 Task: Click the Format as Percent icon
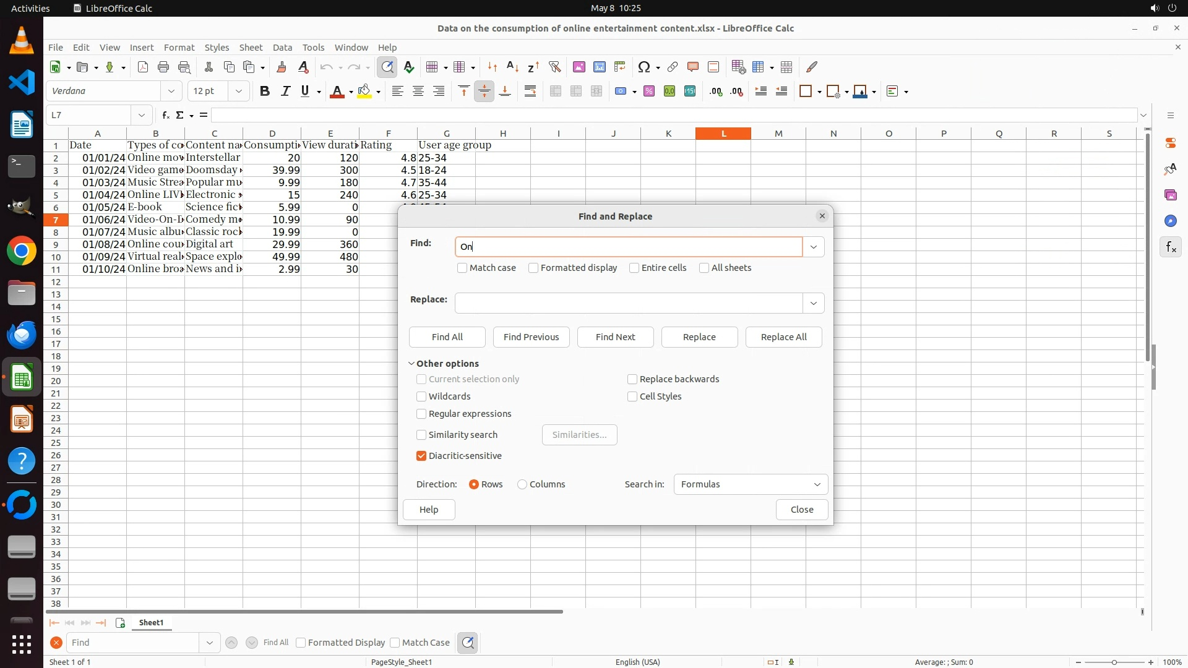[x=649, y=92]
